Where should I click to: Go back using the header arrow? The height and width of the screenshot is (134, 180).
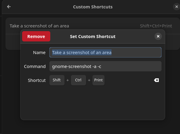[x=9, y=7]
